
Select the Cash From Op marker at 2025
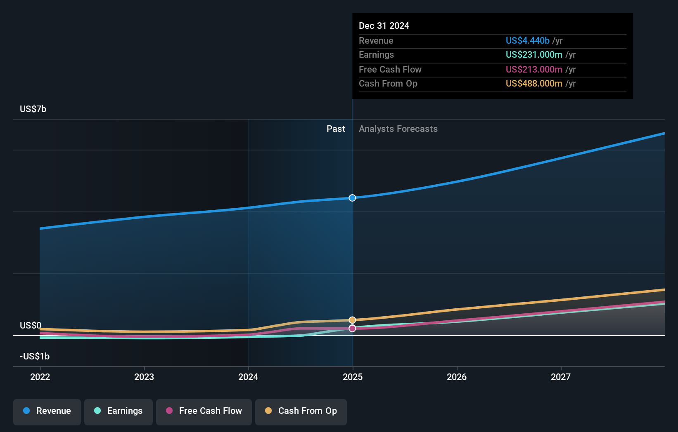point(352,320)
